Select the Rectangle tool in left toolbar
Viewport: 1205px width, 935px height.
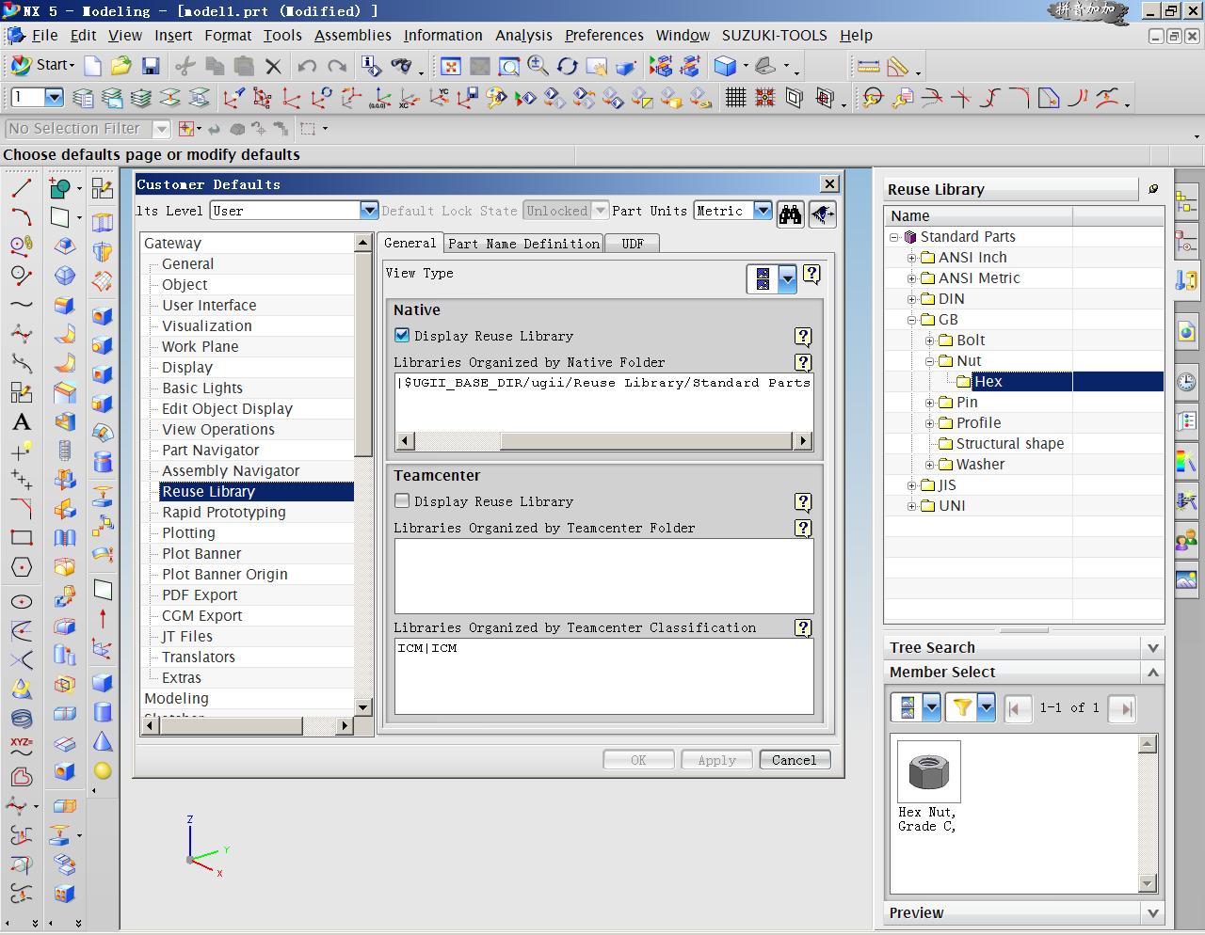click(x=21, y=538)
